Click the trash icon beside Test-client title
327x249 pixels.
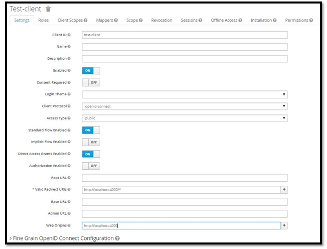pos(48,9)
